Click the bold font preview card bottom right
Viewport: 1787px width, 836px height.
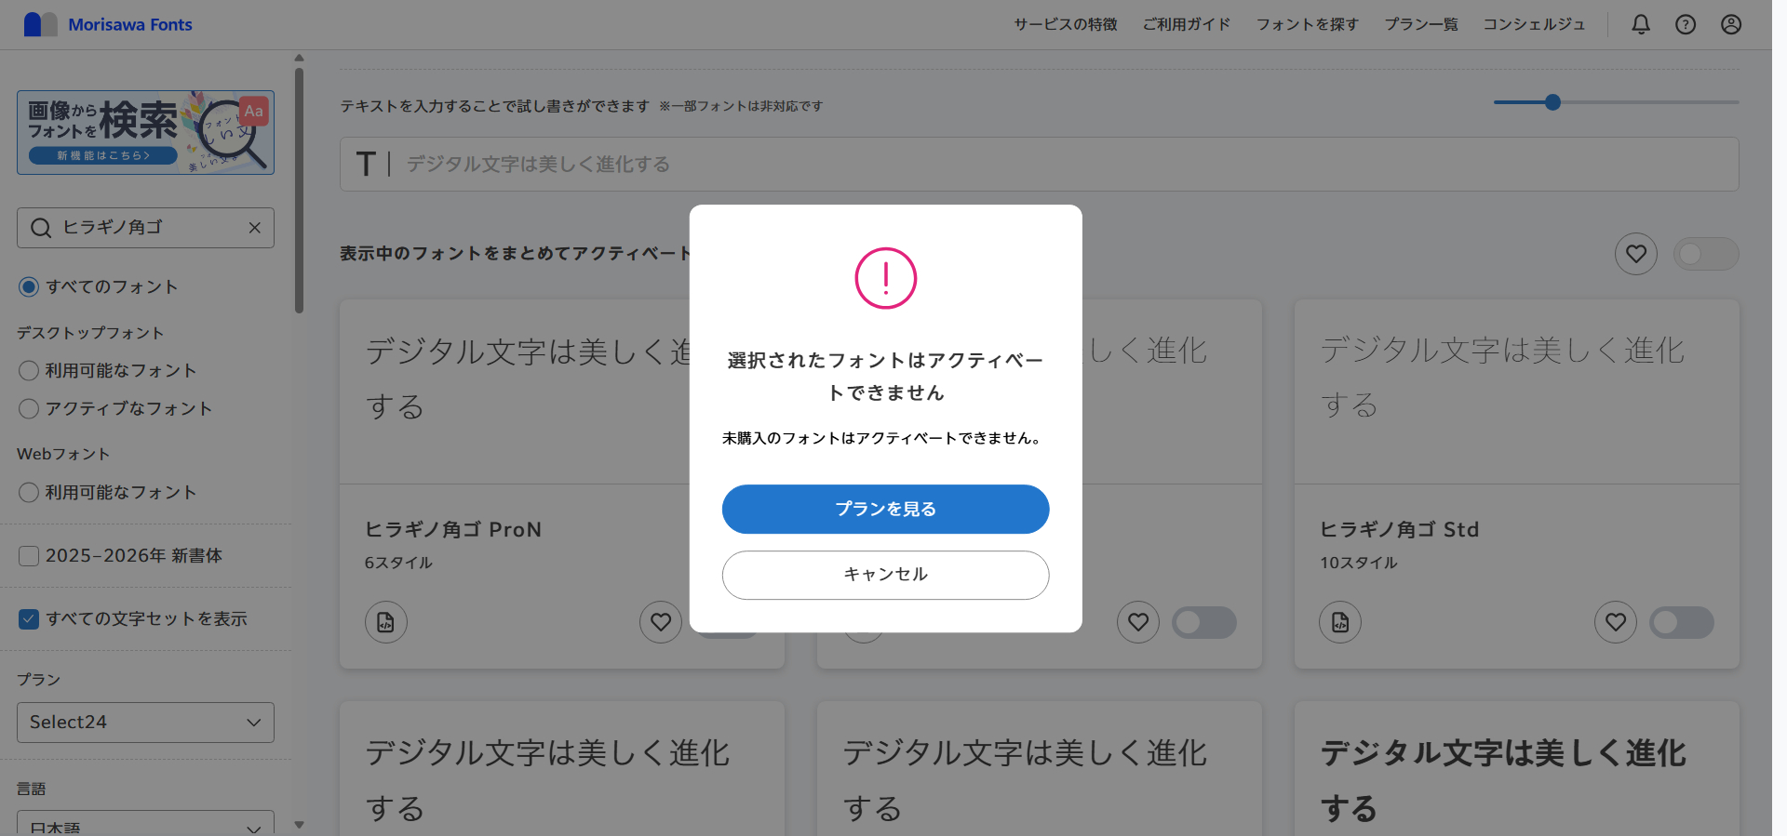[x=1517, y=769]
